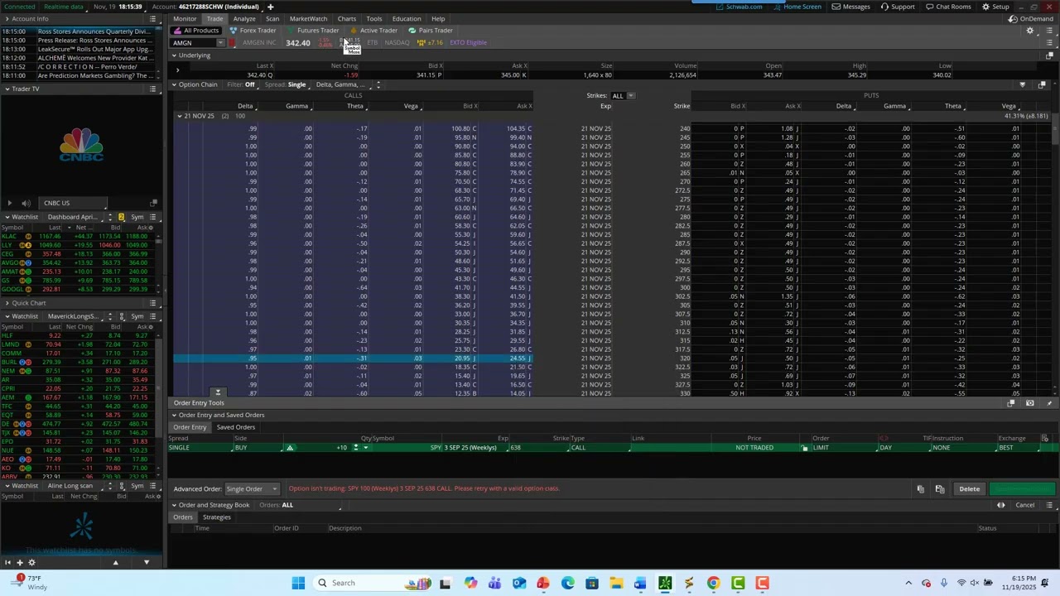Select the Forex Trader sub-tab
Screen dimensions: 1060x596
point(253,31)
